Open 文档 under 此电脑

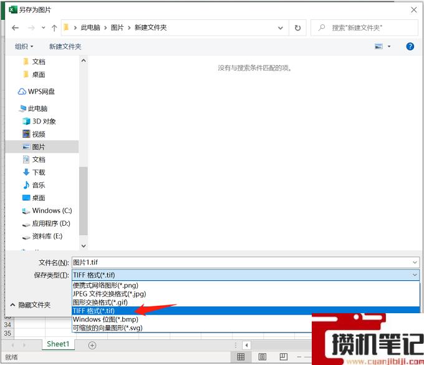click(x=34, y=159)
